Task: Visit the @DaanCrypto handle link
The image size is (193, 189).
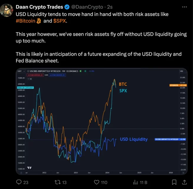Action: click(87, 7)
